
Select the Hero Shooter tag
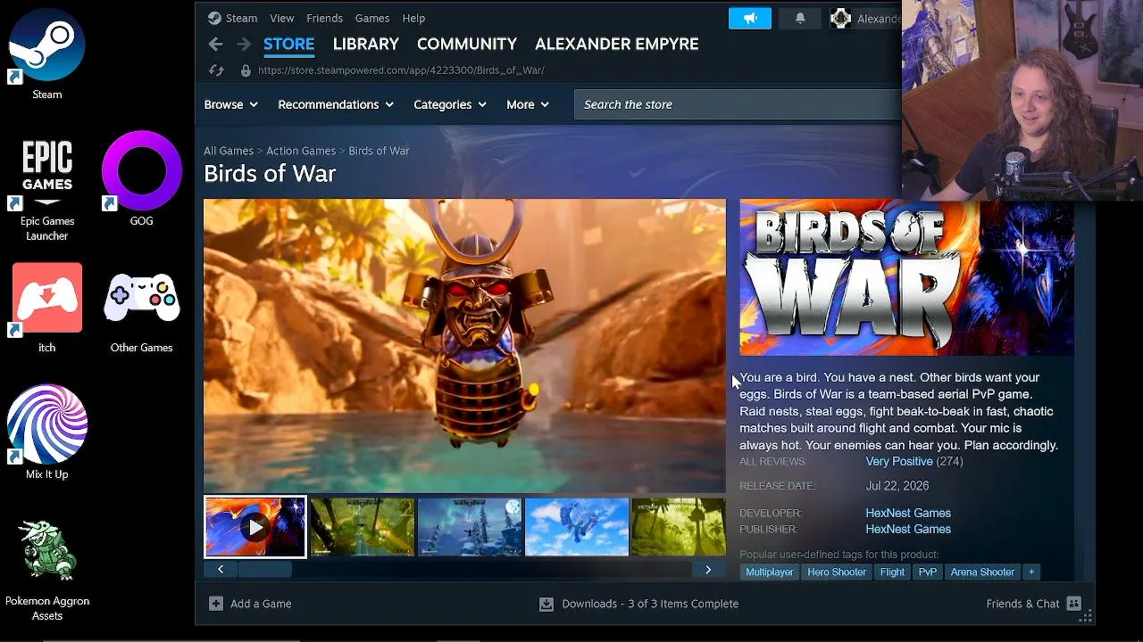(x=837, y=572)
